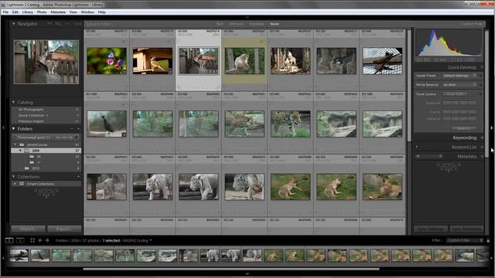Image resolution: width=495 pixels, height=278 pixels.
Task: Add a folder with the Folders plus icon
Action: point(78,129)
